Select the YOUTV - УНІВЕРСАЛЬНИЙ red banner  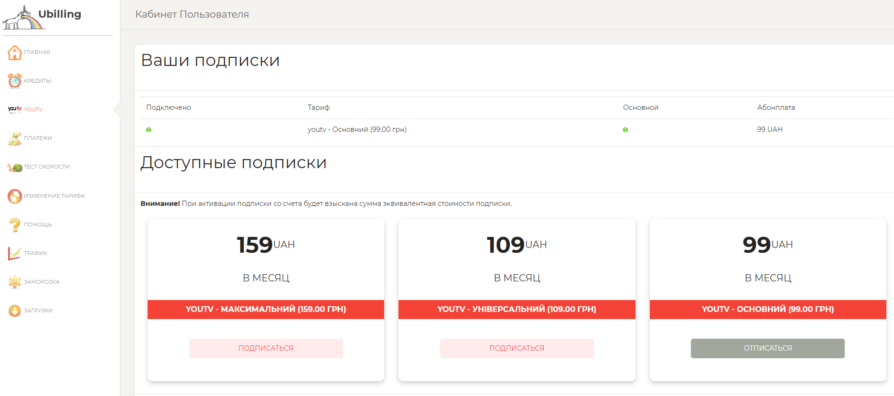517,309
